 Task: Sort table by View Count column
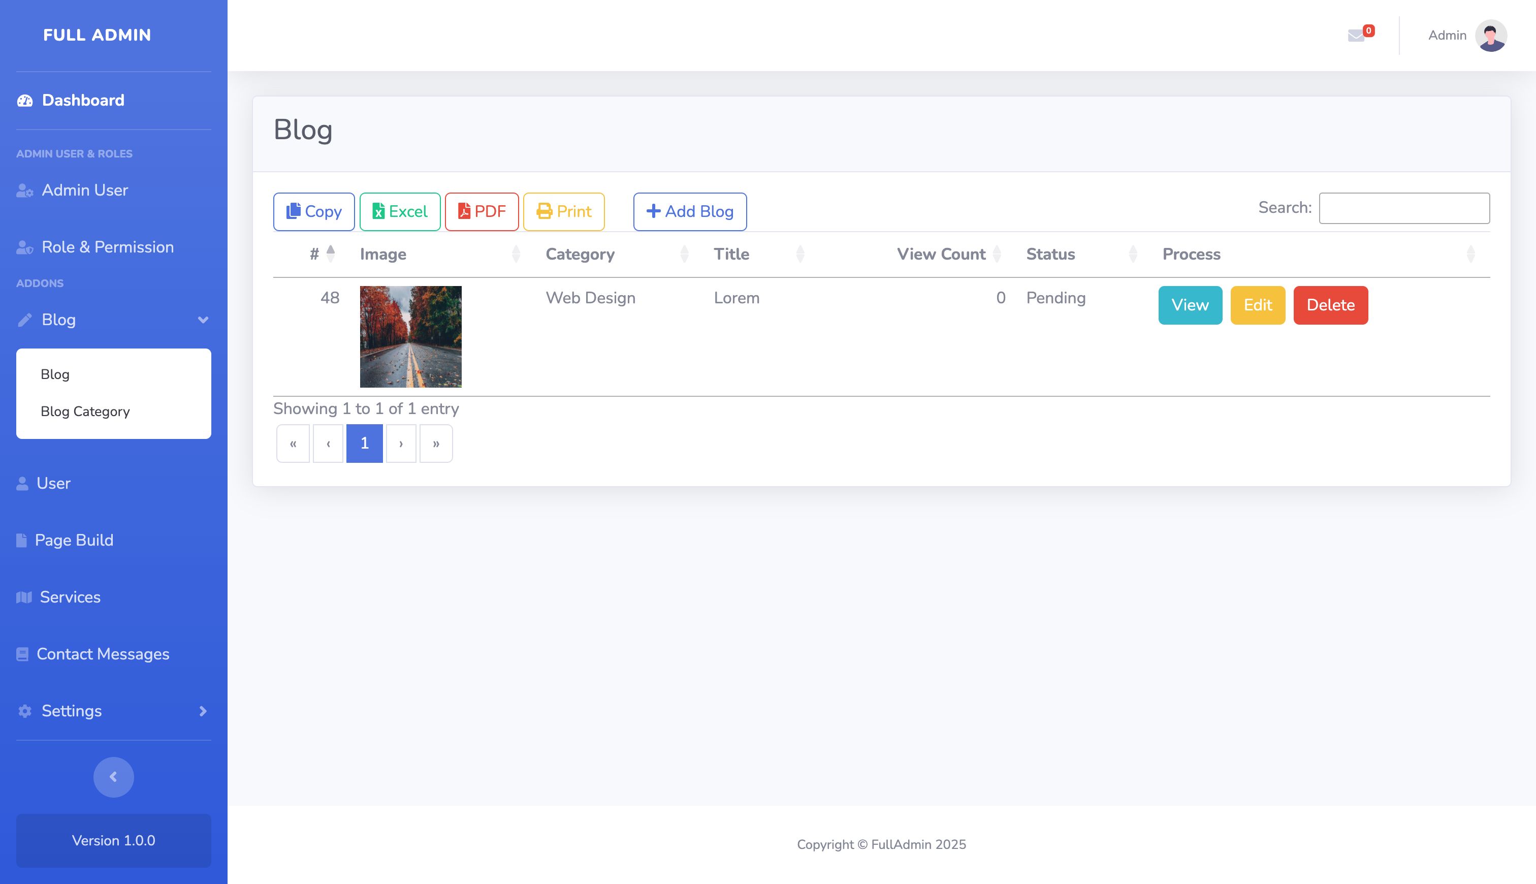941,254
